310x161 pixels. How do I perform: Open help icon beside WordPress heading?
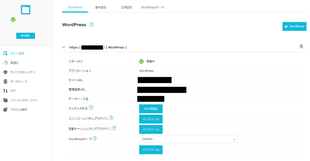pos(91,24)
